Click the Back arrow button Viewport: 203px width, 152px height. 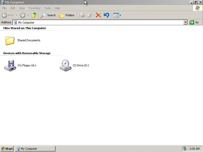tap(4, 15)
